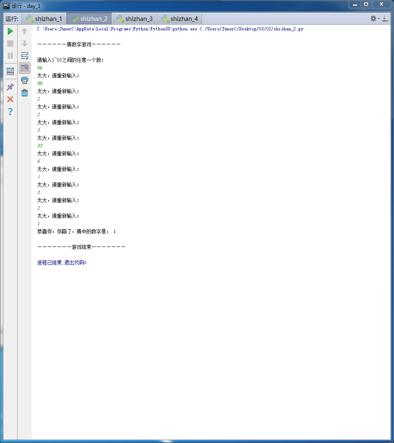This screenshot has height=443, width=394.
Task: Click the python.exe path link
Action: [x=117, y=29]
